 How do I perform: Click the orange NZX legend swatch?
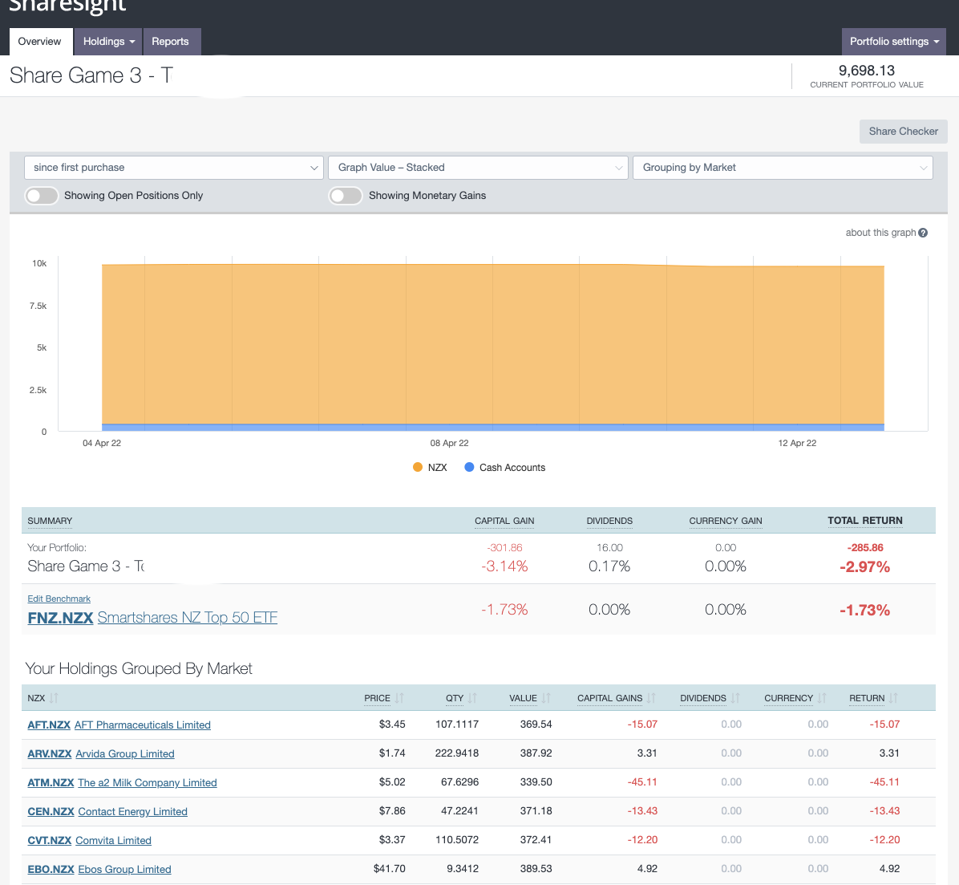pyautogui.click(x=418, y=467)
